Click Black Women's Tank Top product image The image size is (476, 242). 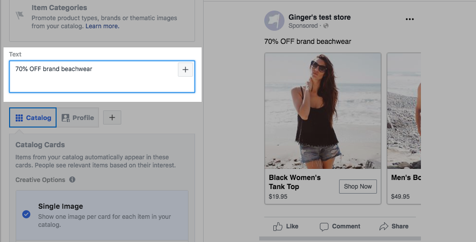[x=322, y=111]
